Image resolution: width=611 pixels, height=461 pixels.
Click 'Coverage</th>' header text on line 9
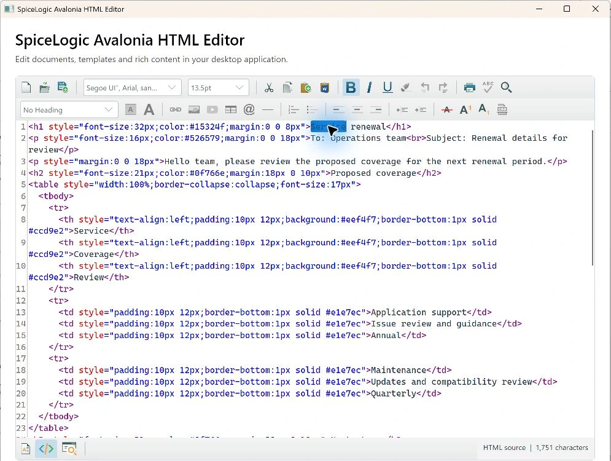tap(106, 254)
